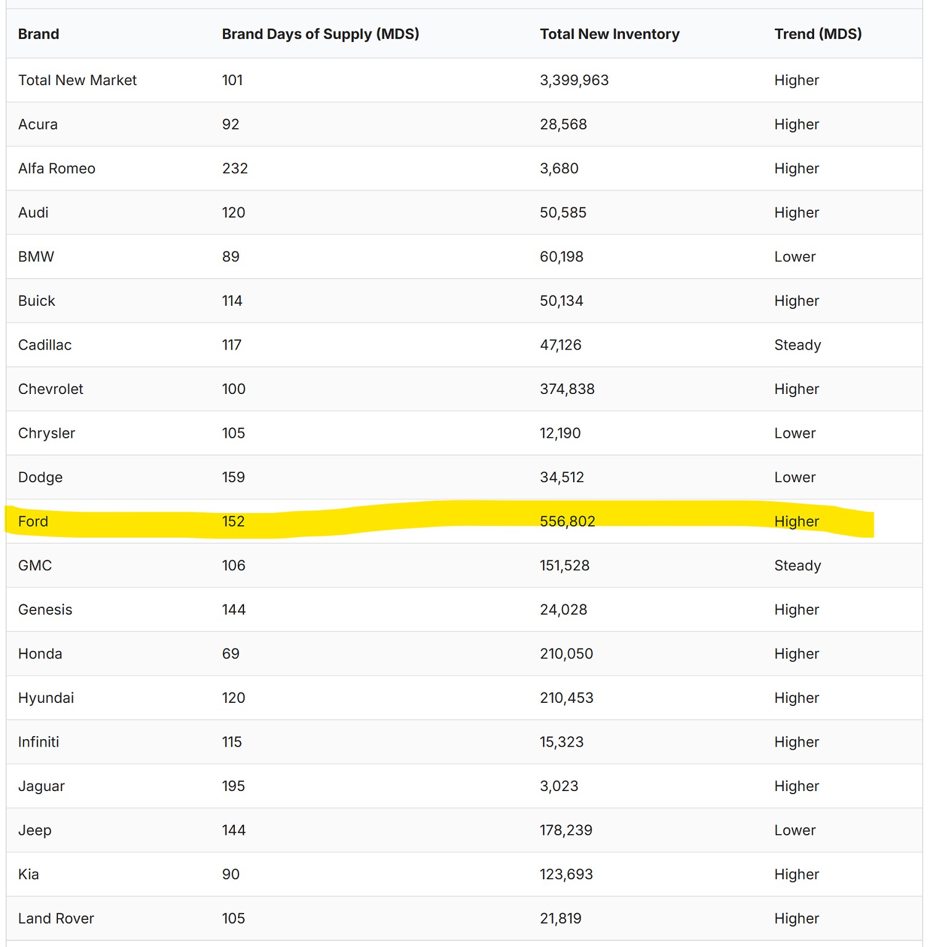Click Cadillac's Steady trend cell
The width and height of the screenshot is (933, 947).
pos(797,345)
